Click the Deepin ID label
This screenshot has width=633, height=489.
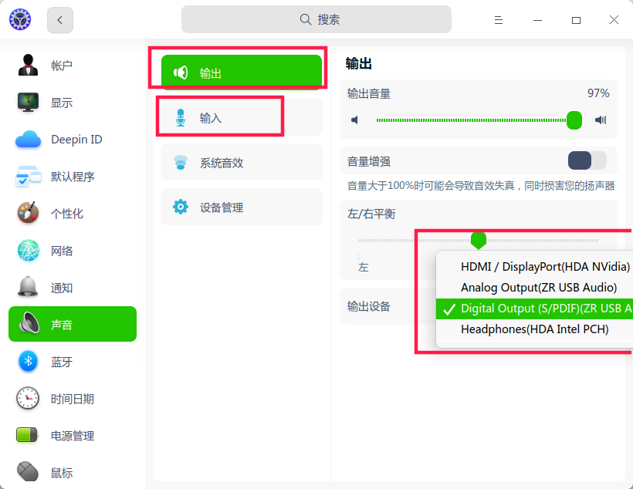76,140
